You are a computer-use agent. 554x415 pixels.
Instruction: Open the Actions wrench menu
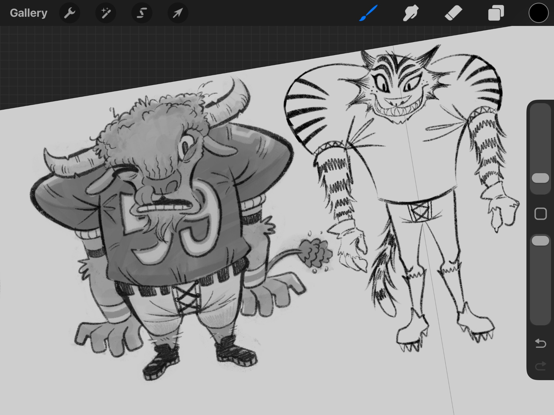coord(70,13)
